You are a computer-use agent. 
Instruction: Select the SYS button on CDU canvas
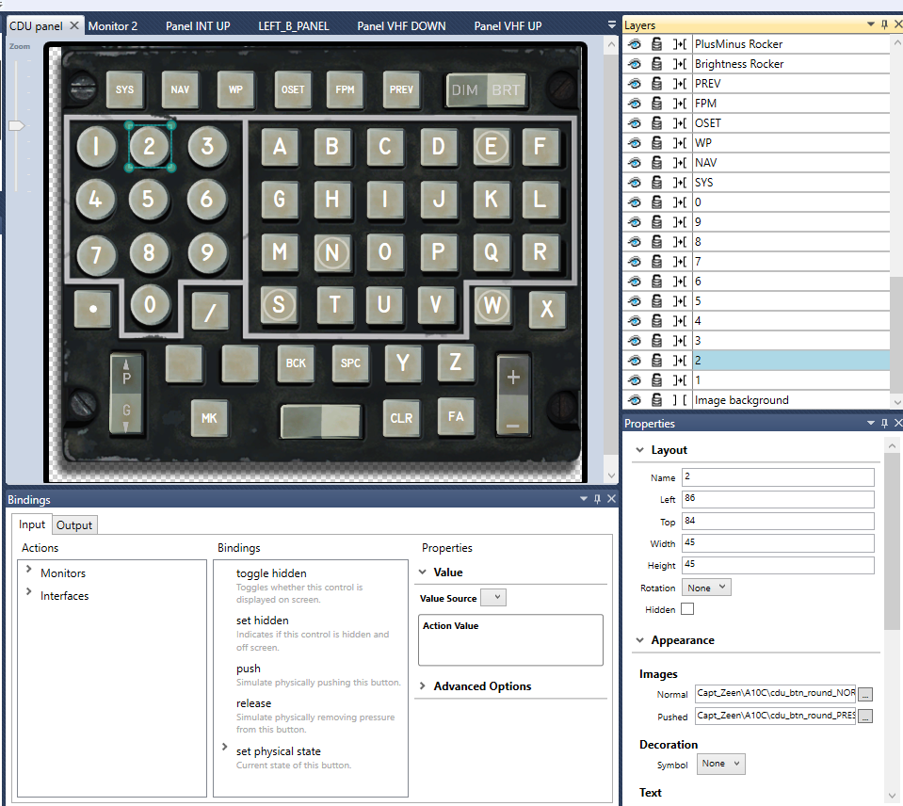tap(124, 89)
